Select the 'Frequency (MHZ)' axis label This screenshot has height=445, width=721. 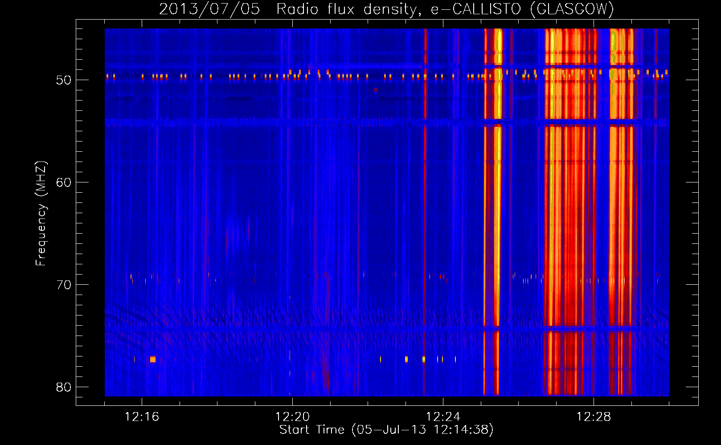(41, 214)
